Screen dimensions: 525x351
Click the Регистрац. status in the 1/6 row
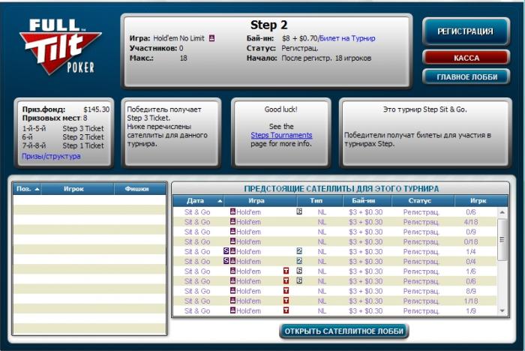(421, 271)
